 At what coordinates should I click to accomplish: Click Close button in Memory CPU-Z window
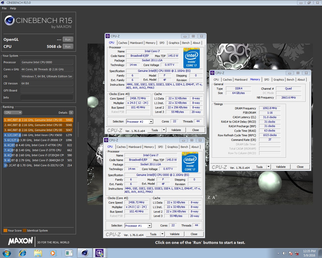[300, 167]
